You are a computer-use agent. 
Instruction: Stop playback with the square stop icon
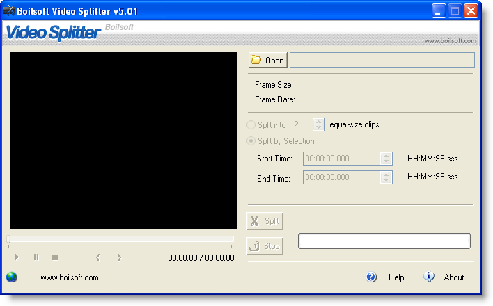[55, 257]
